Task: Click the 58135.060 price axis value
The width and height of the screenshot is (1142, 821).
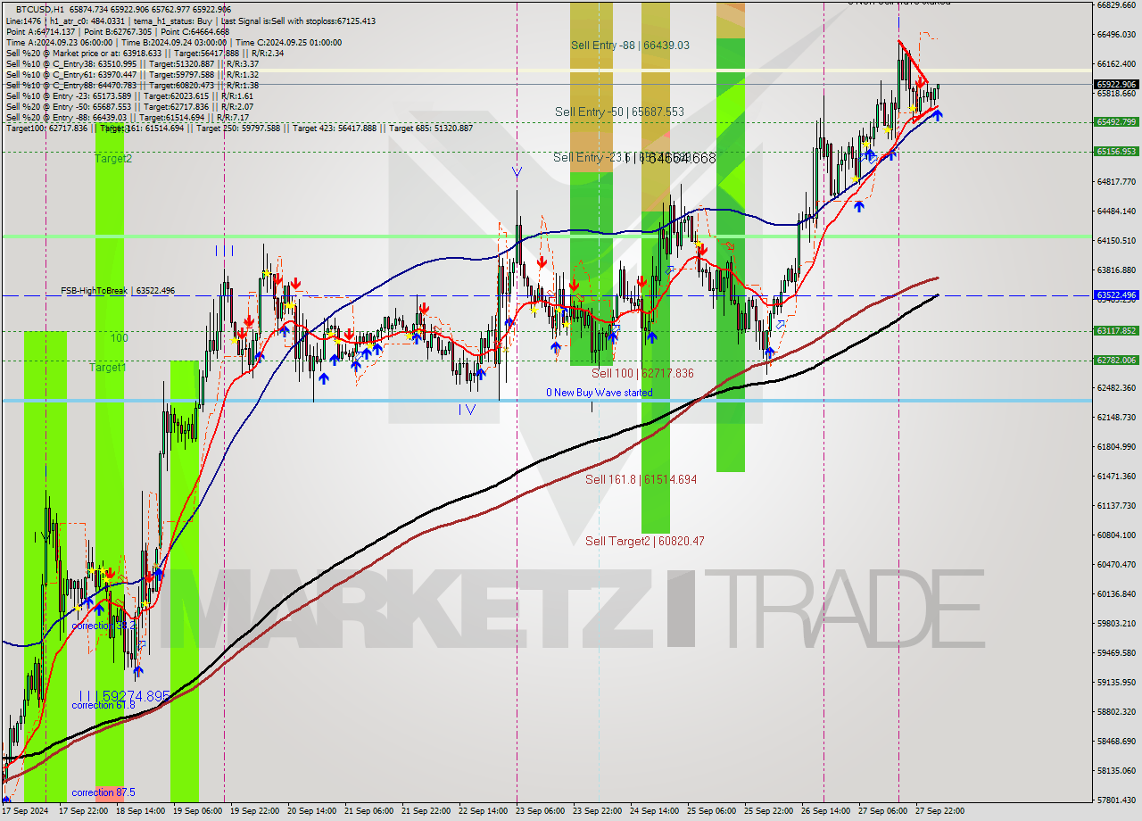Action: pyautogui.click(x=1115, y=770)
